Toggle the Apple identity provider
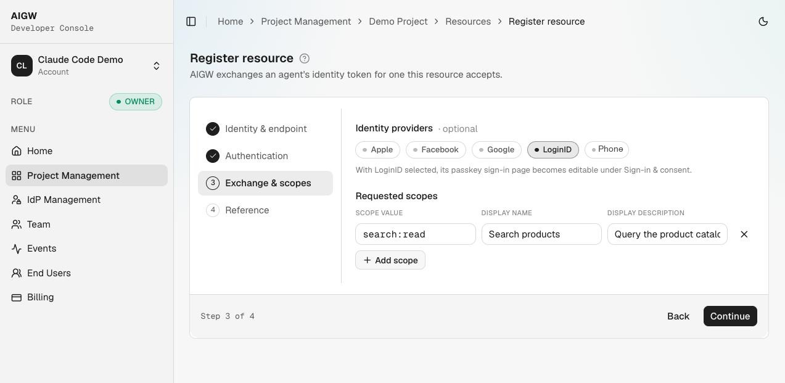Viewport: 785px width, 383px height. (378, 150)
